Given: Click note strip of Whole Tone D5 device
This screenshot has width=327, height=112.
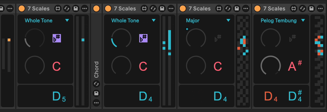Looking at the screenshot, I should coord(80,61).
